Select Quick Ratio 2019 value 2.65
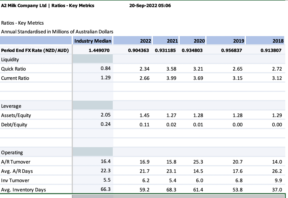The width and height of the screenshot is (288, 198). click(237, 69)
